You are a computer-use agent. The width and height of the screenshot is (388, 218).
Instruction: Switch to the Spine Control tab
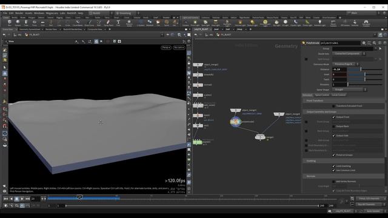(322, 95)
